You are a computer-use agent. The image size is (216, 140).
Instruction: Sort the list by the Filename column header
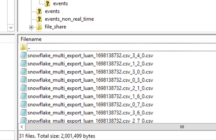tap(31, 39)
